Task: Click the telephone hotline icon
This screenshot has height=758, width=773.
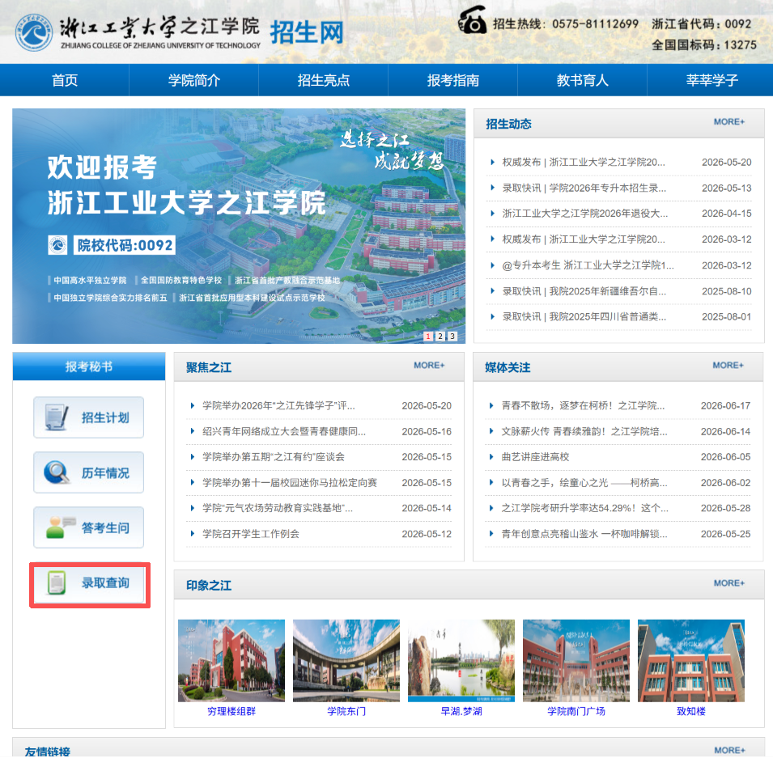Action: pyautogui.click(x=472, y=20)
